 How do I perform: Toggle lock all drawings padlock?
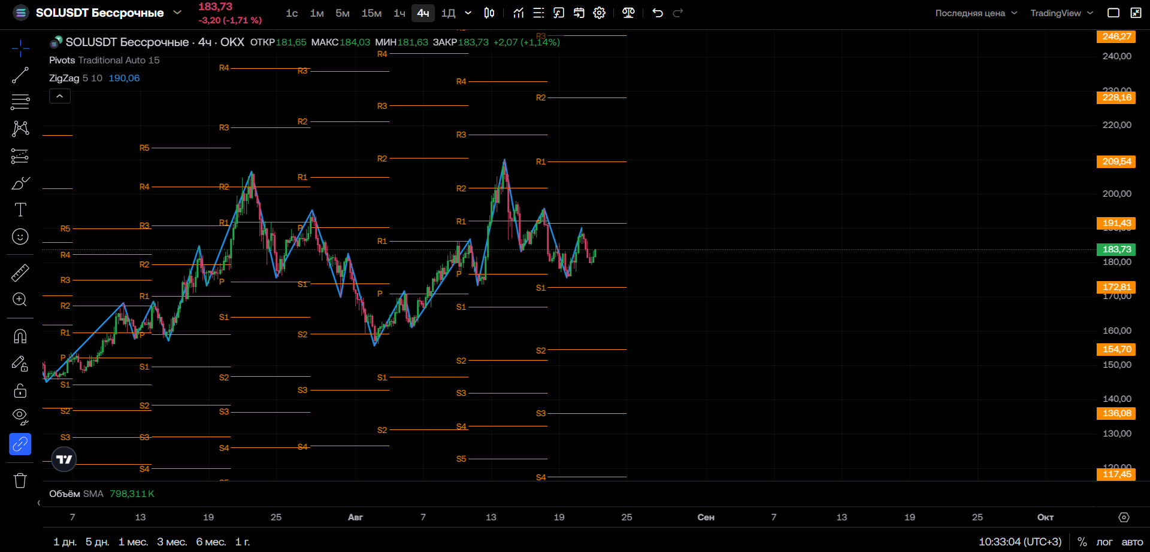pyautogui.click(x=20, y=391)
